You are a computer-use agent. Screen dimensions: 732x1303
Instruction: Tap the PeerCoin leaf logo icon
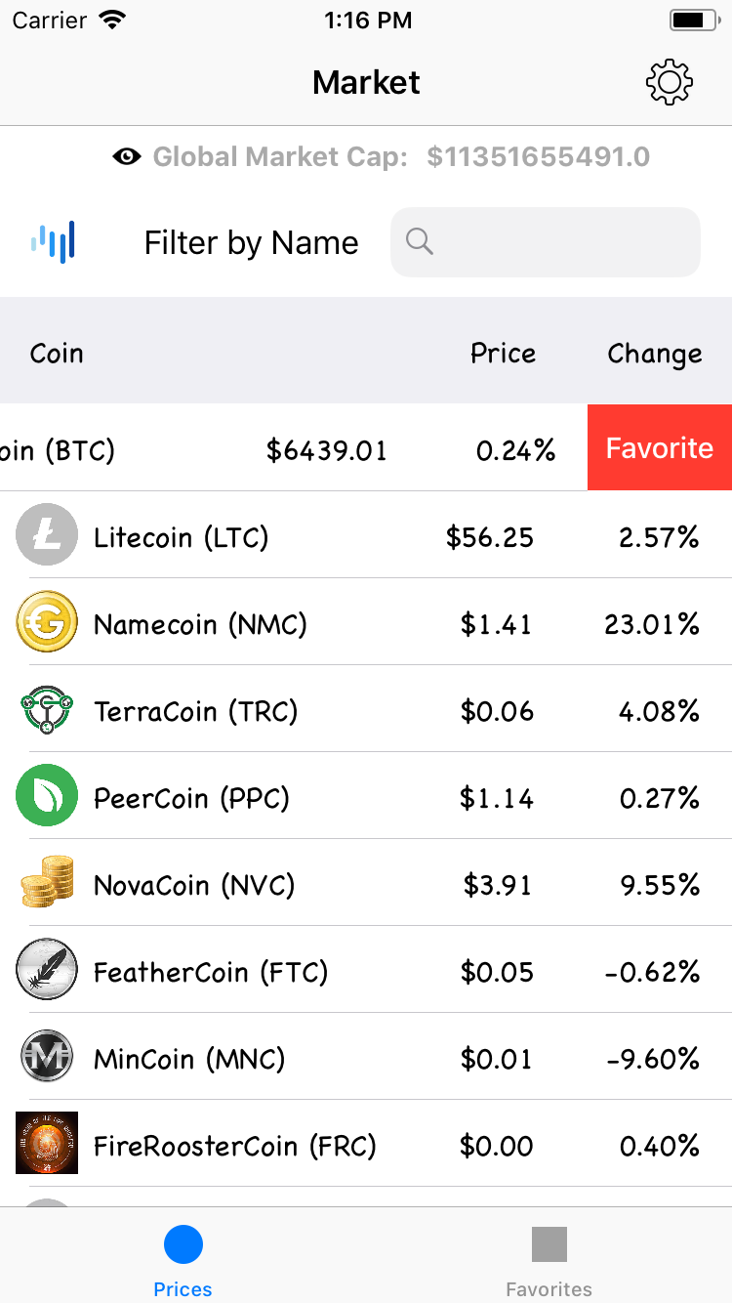tap(47, 795)
